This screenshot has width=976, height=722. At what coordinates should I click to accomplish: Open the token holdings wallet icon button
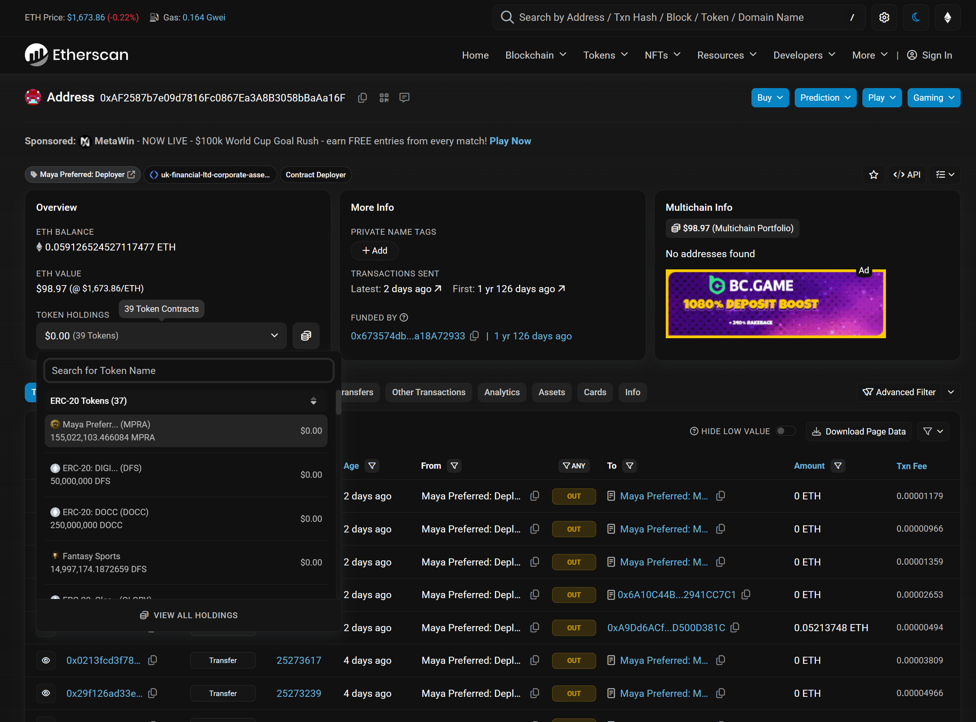[306, 336]
